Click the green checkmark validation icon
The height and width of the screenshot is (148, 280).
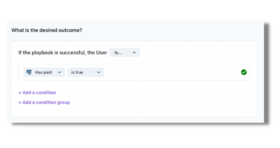click(x=244, y=72)
